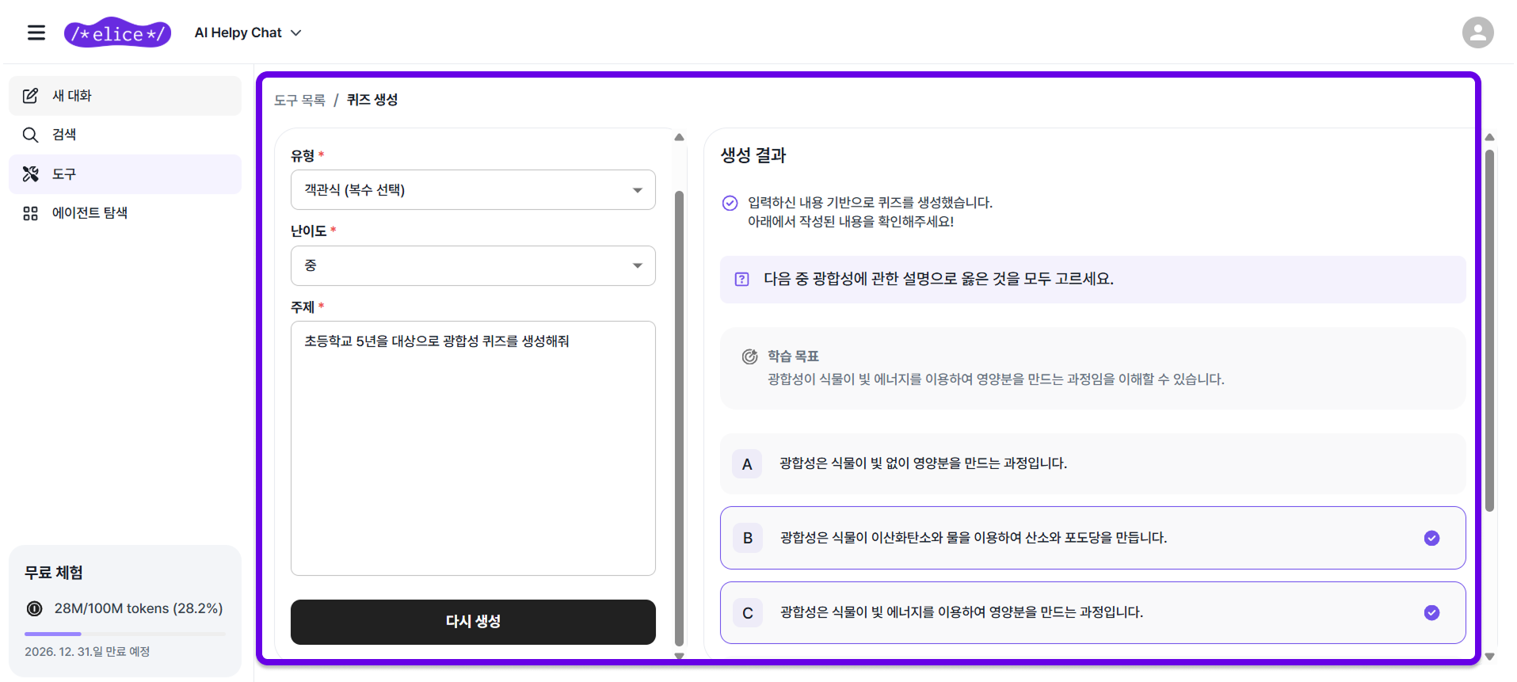Click into the 주제 topic text field
The image size is (1517, 682).
coord(472,448)
